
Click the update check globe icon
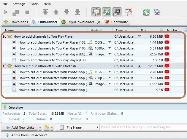(157, 12)
